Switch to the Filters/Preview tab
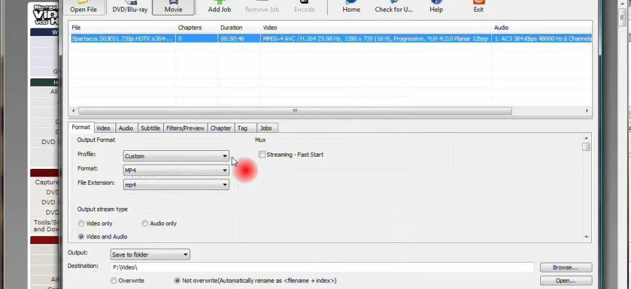This screenshot has width=631, height=289. 185,128
